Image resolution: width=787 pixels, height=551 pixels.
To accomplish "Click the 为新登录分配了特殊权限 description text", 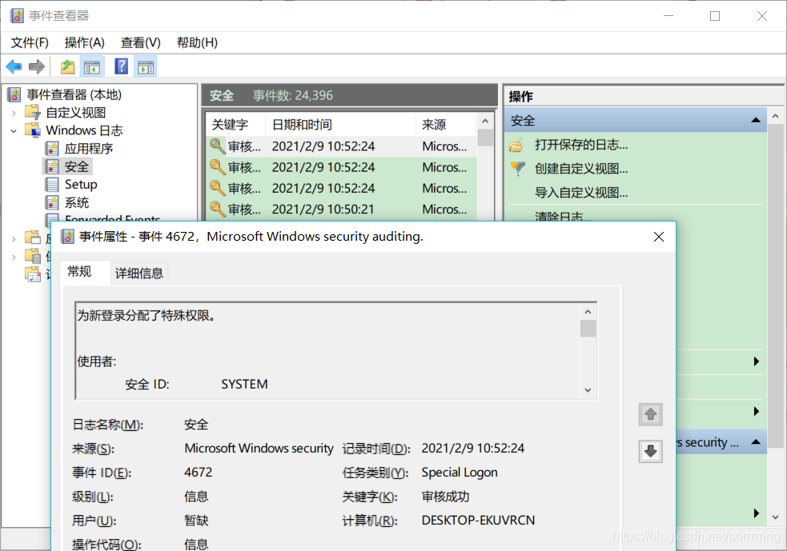I will pos(146,316).
